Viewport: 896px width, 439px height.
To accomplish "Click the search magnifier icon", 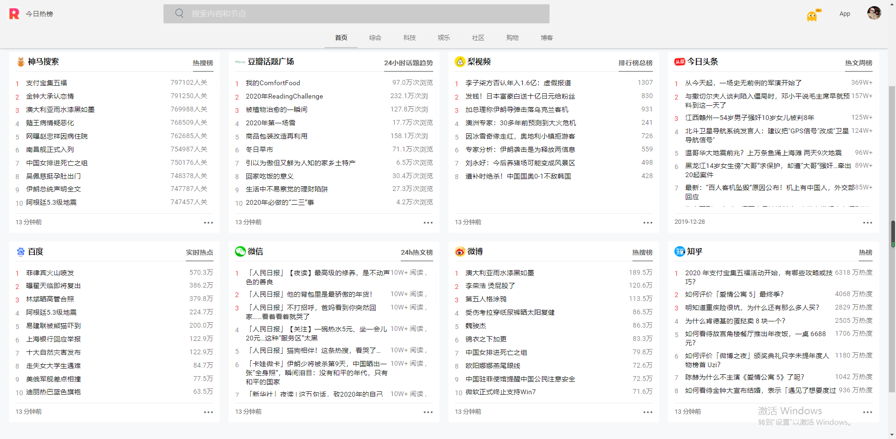I will tap(179, 13).
